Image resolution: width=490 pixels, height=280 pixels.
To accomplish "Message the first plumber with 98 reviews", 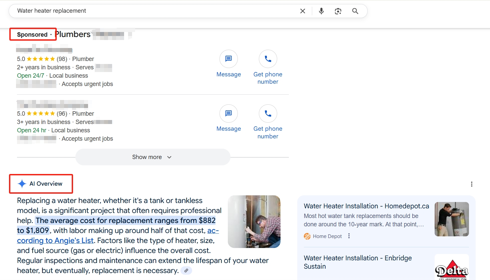I will point(228,59).
